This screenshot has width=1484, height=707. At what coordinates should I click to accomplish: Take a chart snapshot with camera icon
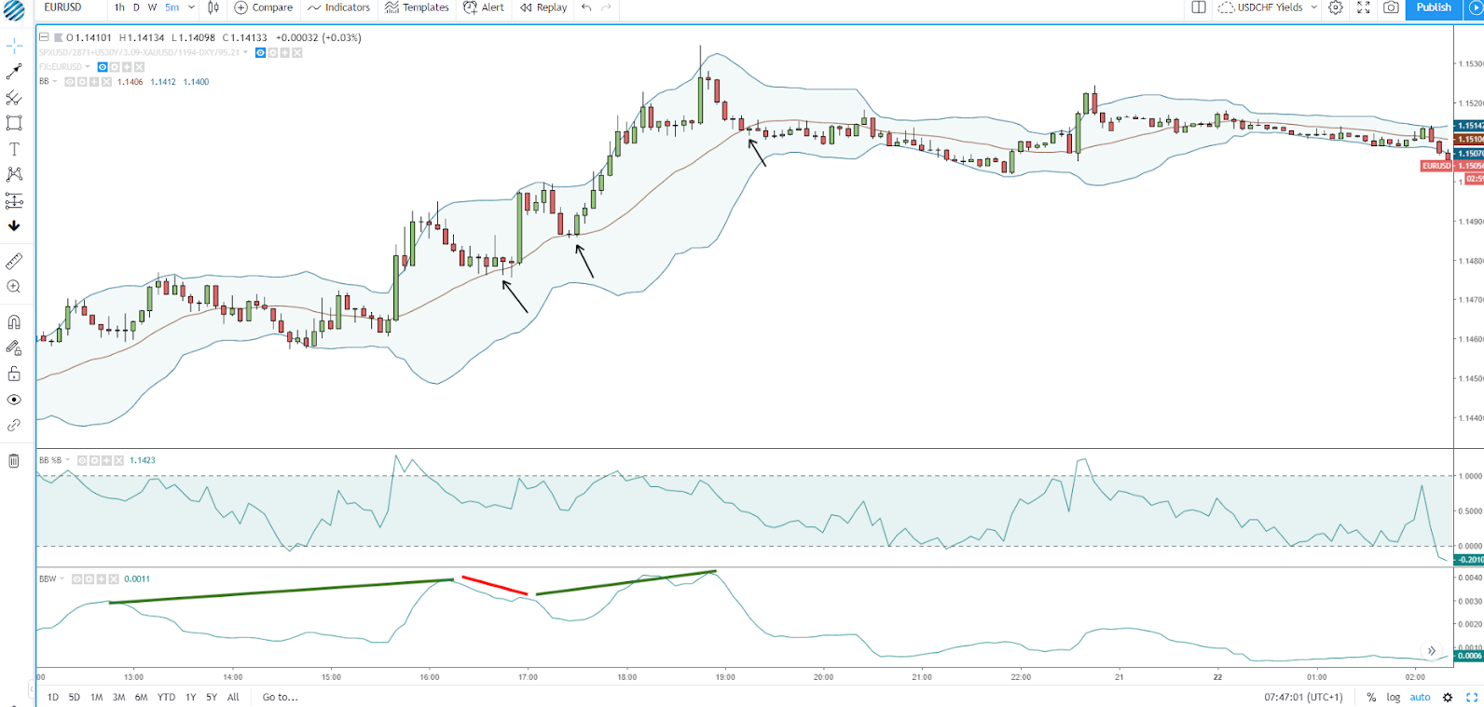1391,7
